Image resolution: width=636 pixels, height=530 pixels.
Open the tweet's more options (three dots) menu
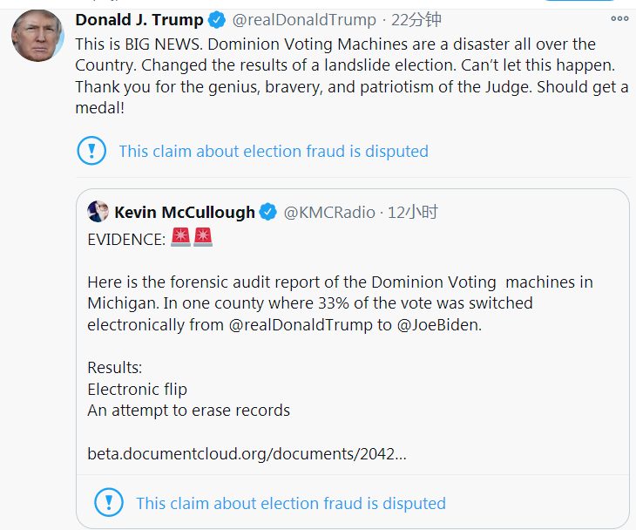click(619, 19)
